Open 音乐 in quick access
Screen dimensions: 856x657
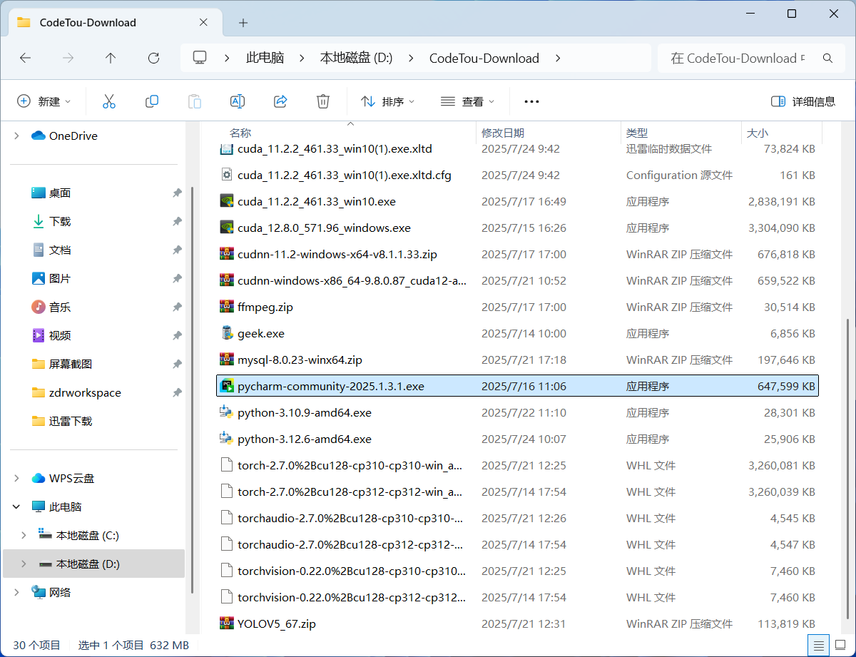point(60,307)
